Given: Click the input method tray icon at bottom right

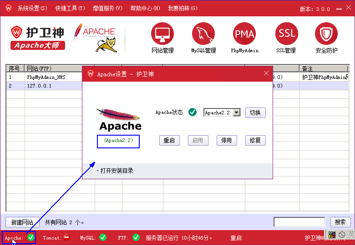Looking at the screenshot, I should pyautogui.click(x=332, y=235).
